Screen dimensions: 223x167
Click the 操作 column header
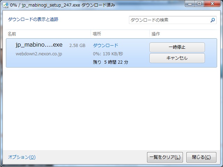point(156,34)
